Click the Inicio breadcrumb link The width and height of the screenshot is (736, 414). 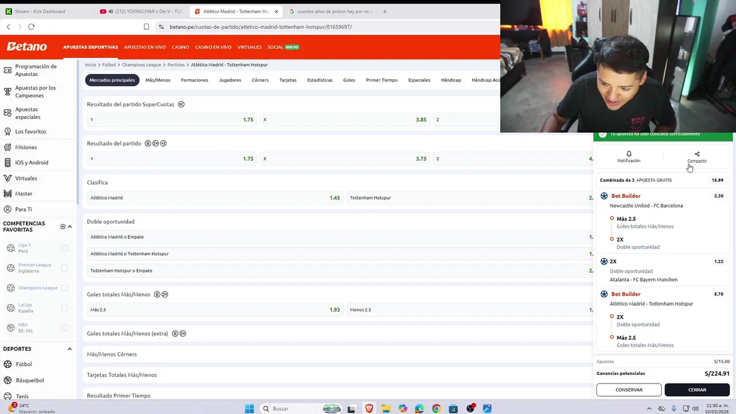[x=90, y=65]
